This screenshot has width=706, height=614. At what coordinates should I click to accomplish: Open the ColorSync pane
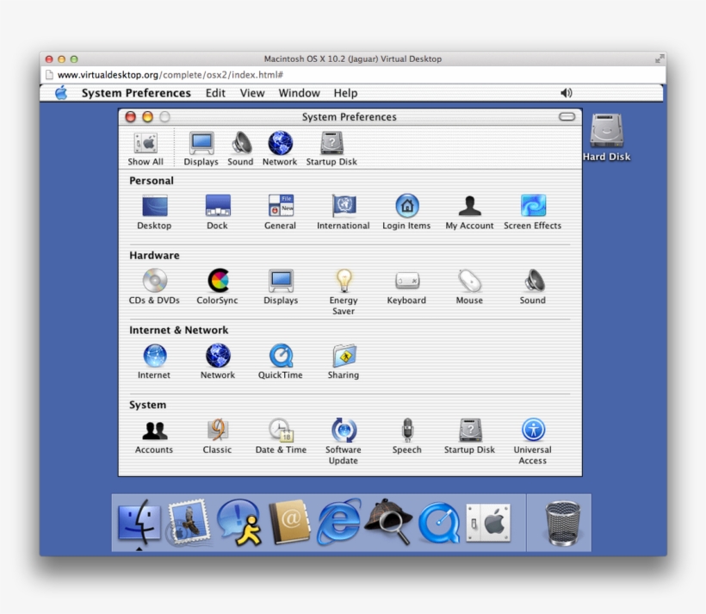(217, 282)
